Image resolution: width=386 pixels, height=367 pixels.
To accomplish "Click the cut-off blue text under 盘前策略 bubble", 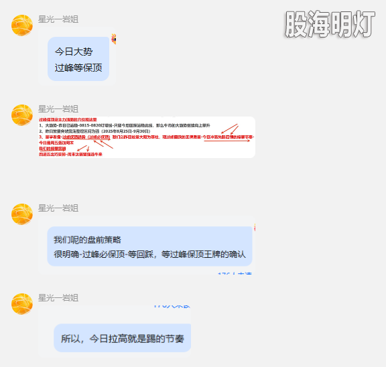I will pyautogui.click(x=235, y=273).
